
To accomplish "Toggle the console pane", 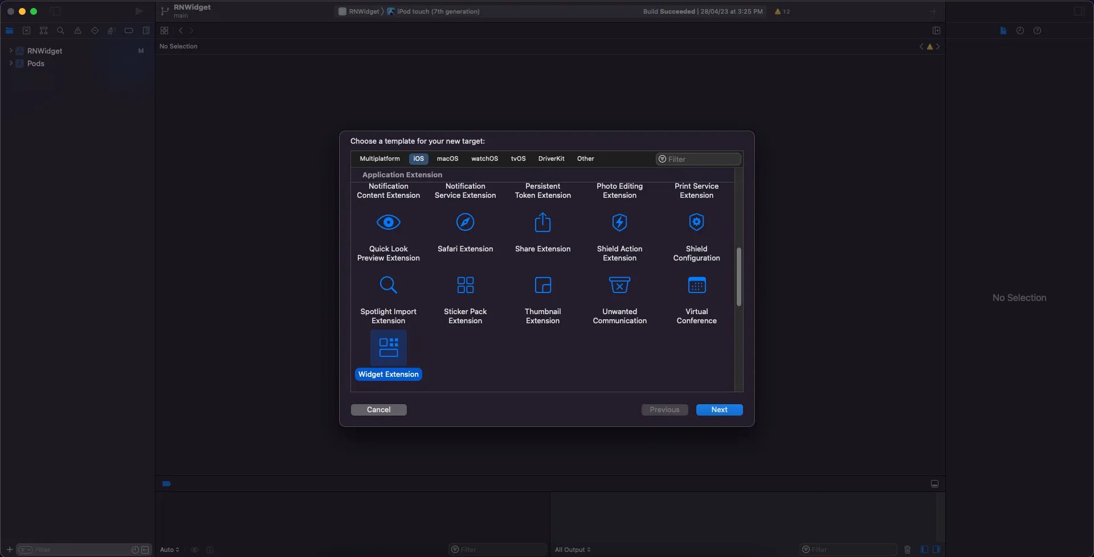I will click(936, 550).
